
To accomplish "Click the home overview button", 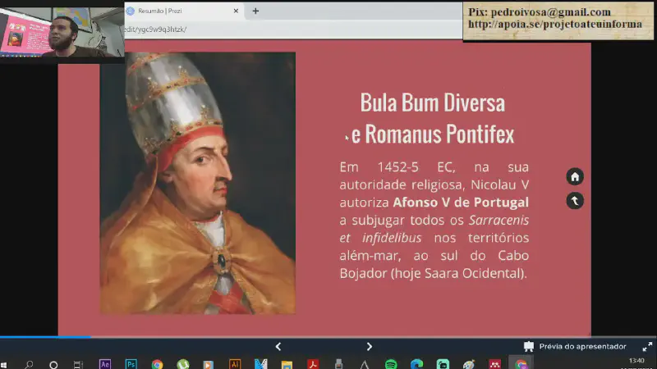I will [x=575, y=177].
